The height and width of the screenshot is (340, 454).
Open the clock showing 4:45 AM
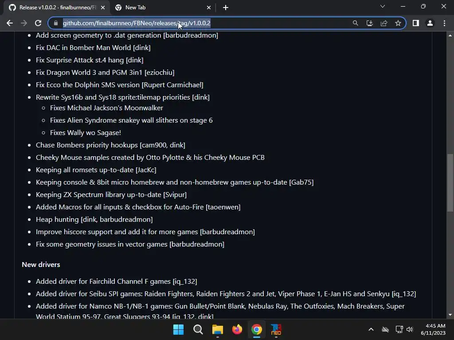coord(433,329)
